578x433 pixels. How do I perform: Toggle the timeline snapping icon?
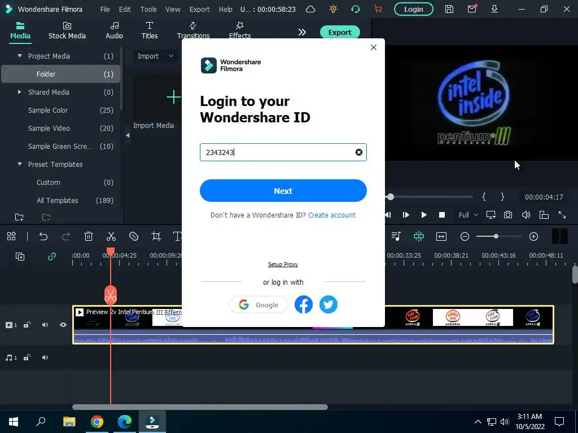tap(419, 236)
